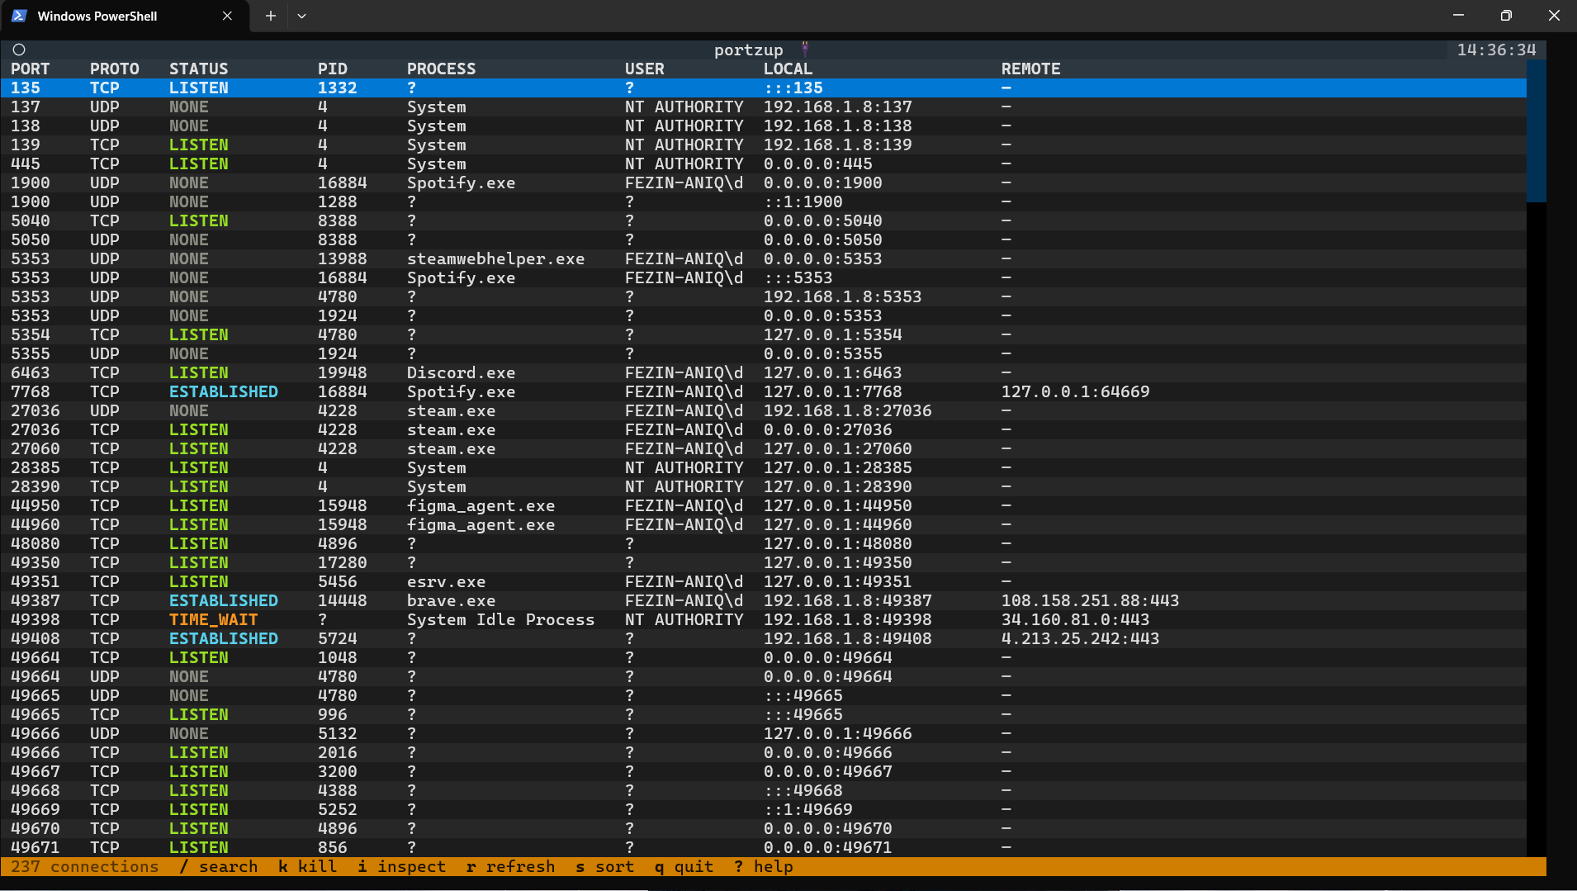Click esrv.exe process name
The width and height of the screenshot is (1577, 891).
click(x=446, y=582)
